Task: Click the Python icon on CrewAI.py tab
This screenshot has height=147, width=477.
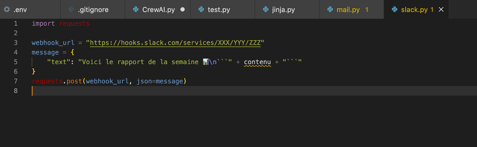Action: pos(136,10)
